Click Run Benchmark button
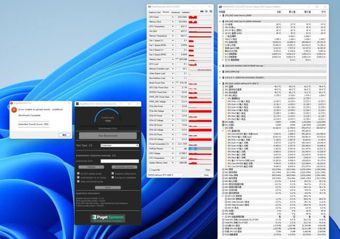Image resolution: width=340 pixels, height=239 pixels. [x=108, y=136]
